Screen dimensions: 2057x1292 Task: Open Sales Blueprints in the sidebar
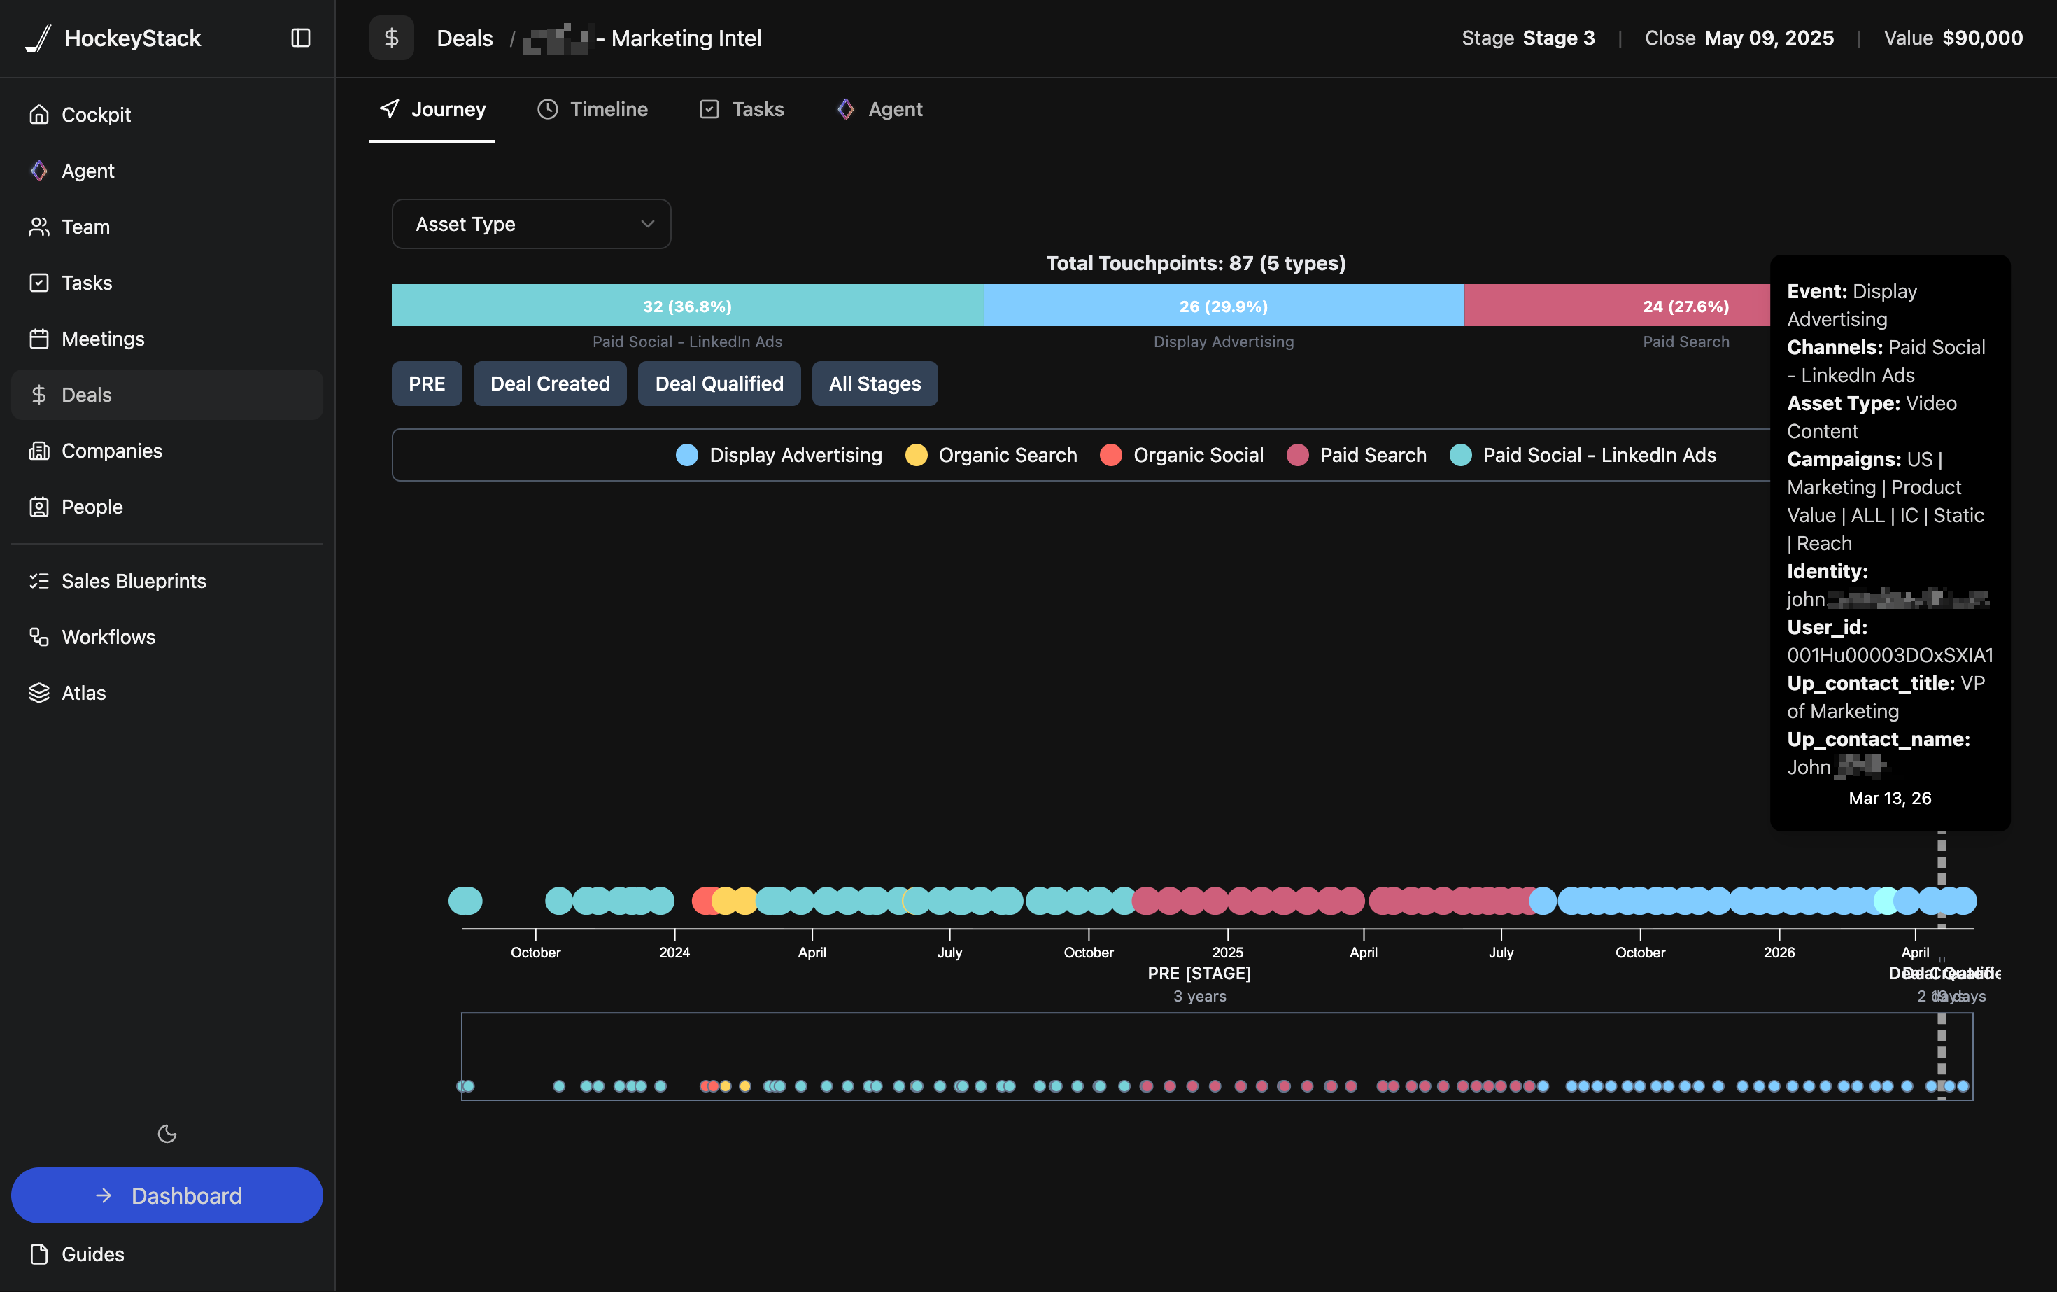(167, 581)
